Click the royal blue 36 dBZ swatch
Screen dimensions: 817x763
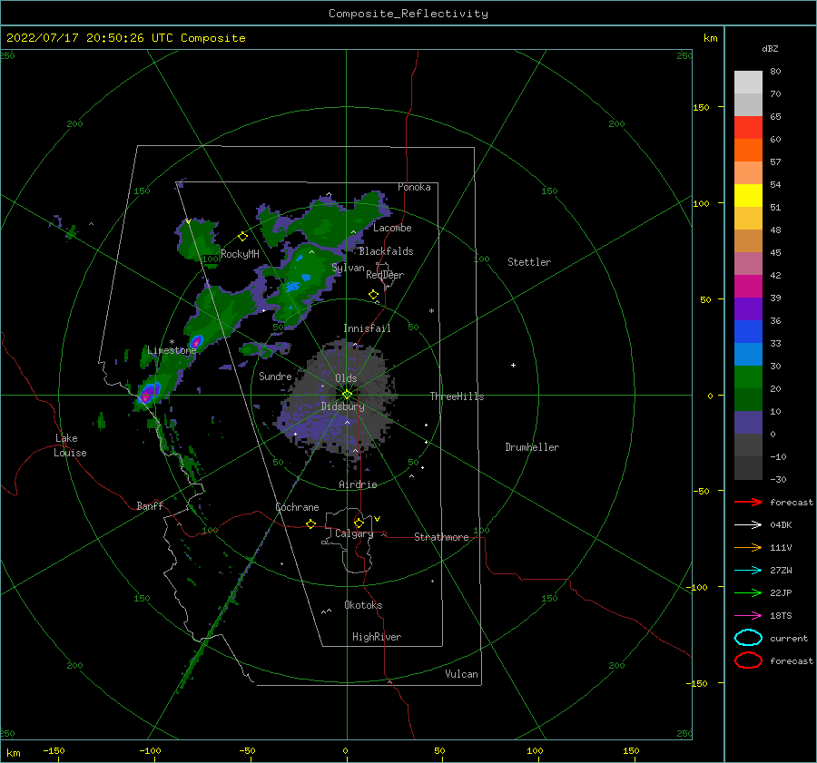(748, 332)
